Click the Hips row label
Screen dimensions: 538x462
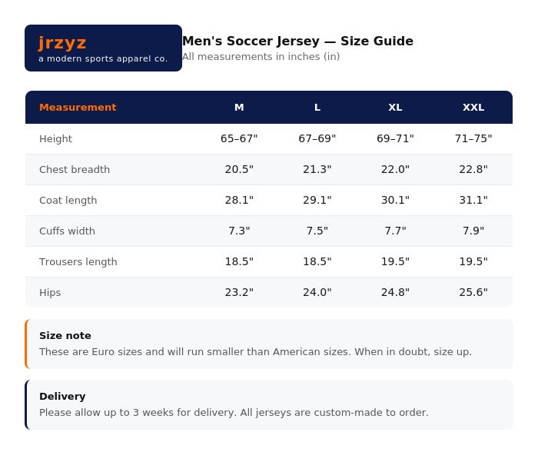click(x=50, y=293)
